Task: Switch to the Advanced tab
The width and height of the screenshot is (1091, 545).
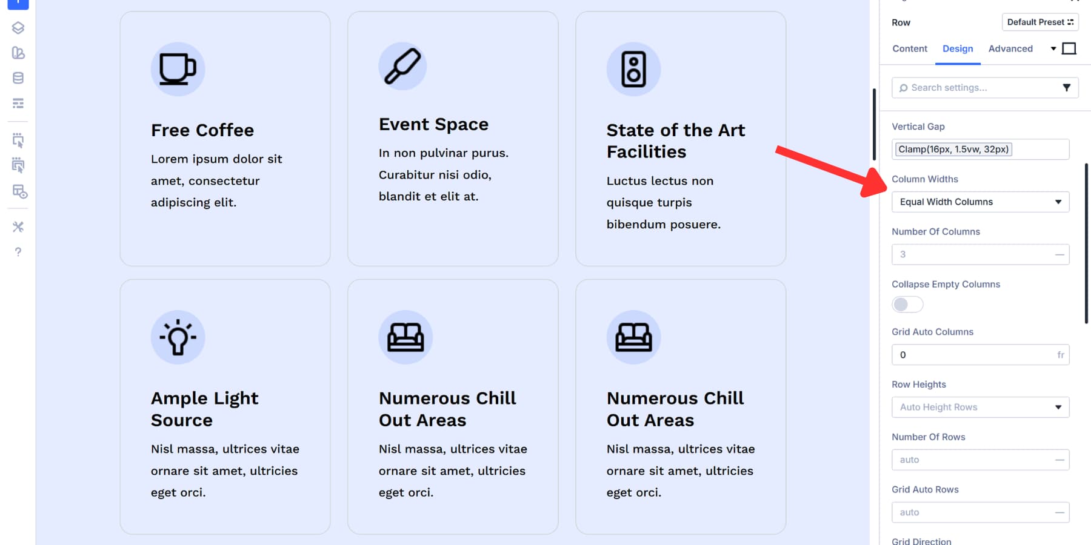Action: point(1010,48)
